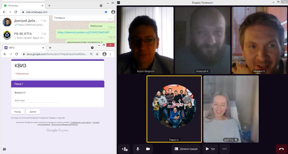Viewport: 288px width, 154px height.
Task: Open 'Политика конфиденциальности' link
Action: tap(65, 124)
